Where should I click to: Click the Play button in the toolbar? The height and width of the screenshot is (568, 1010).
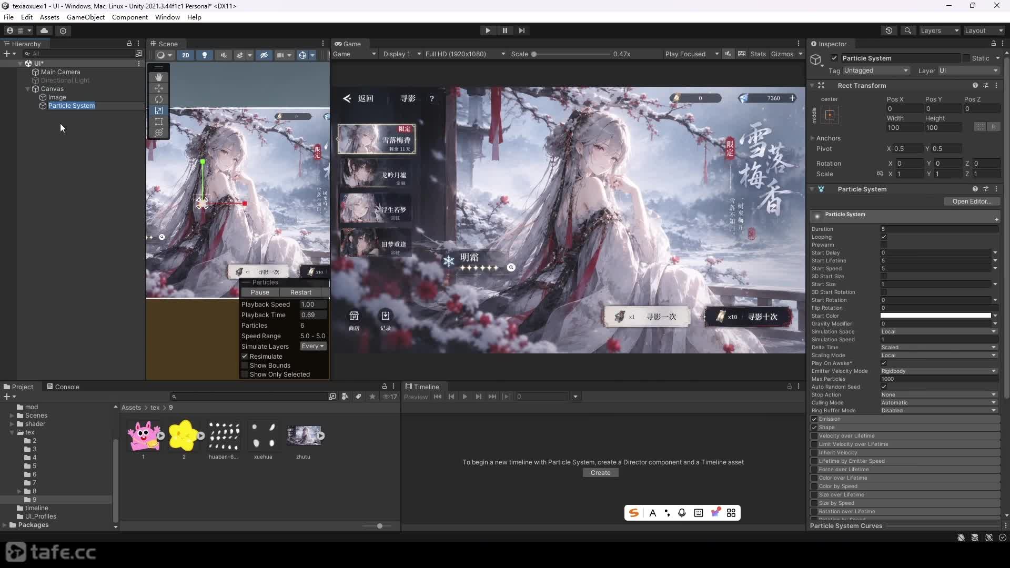click(488, 31)
